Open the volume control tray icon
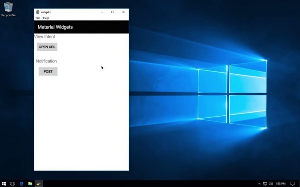Viewport: 300px width, 187px height. (x=270, y=184)
